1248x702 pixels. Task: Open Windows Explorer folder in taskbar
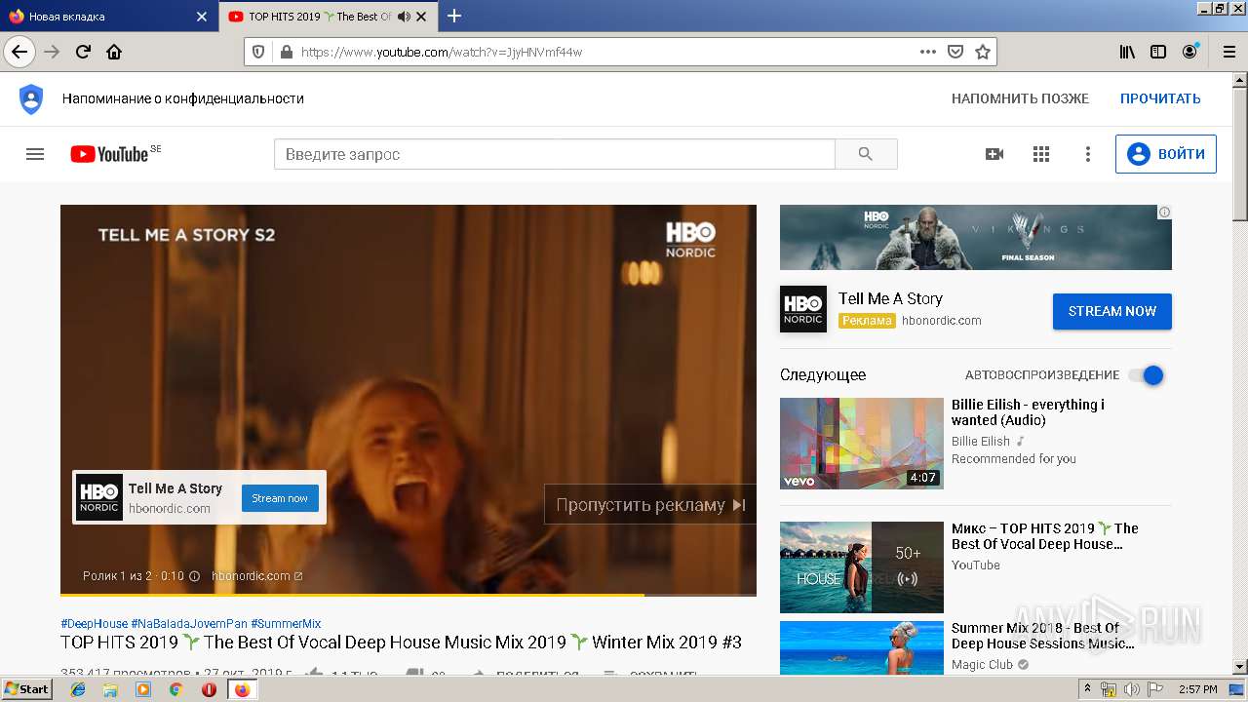[x=111, y=689]
